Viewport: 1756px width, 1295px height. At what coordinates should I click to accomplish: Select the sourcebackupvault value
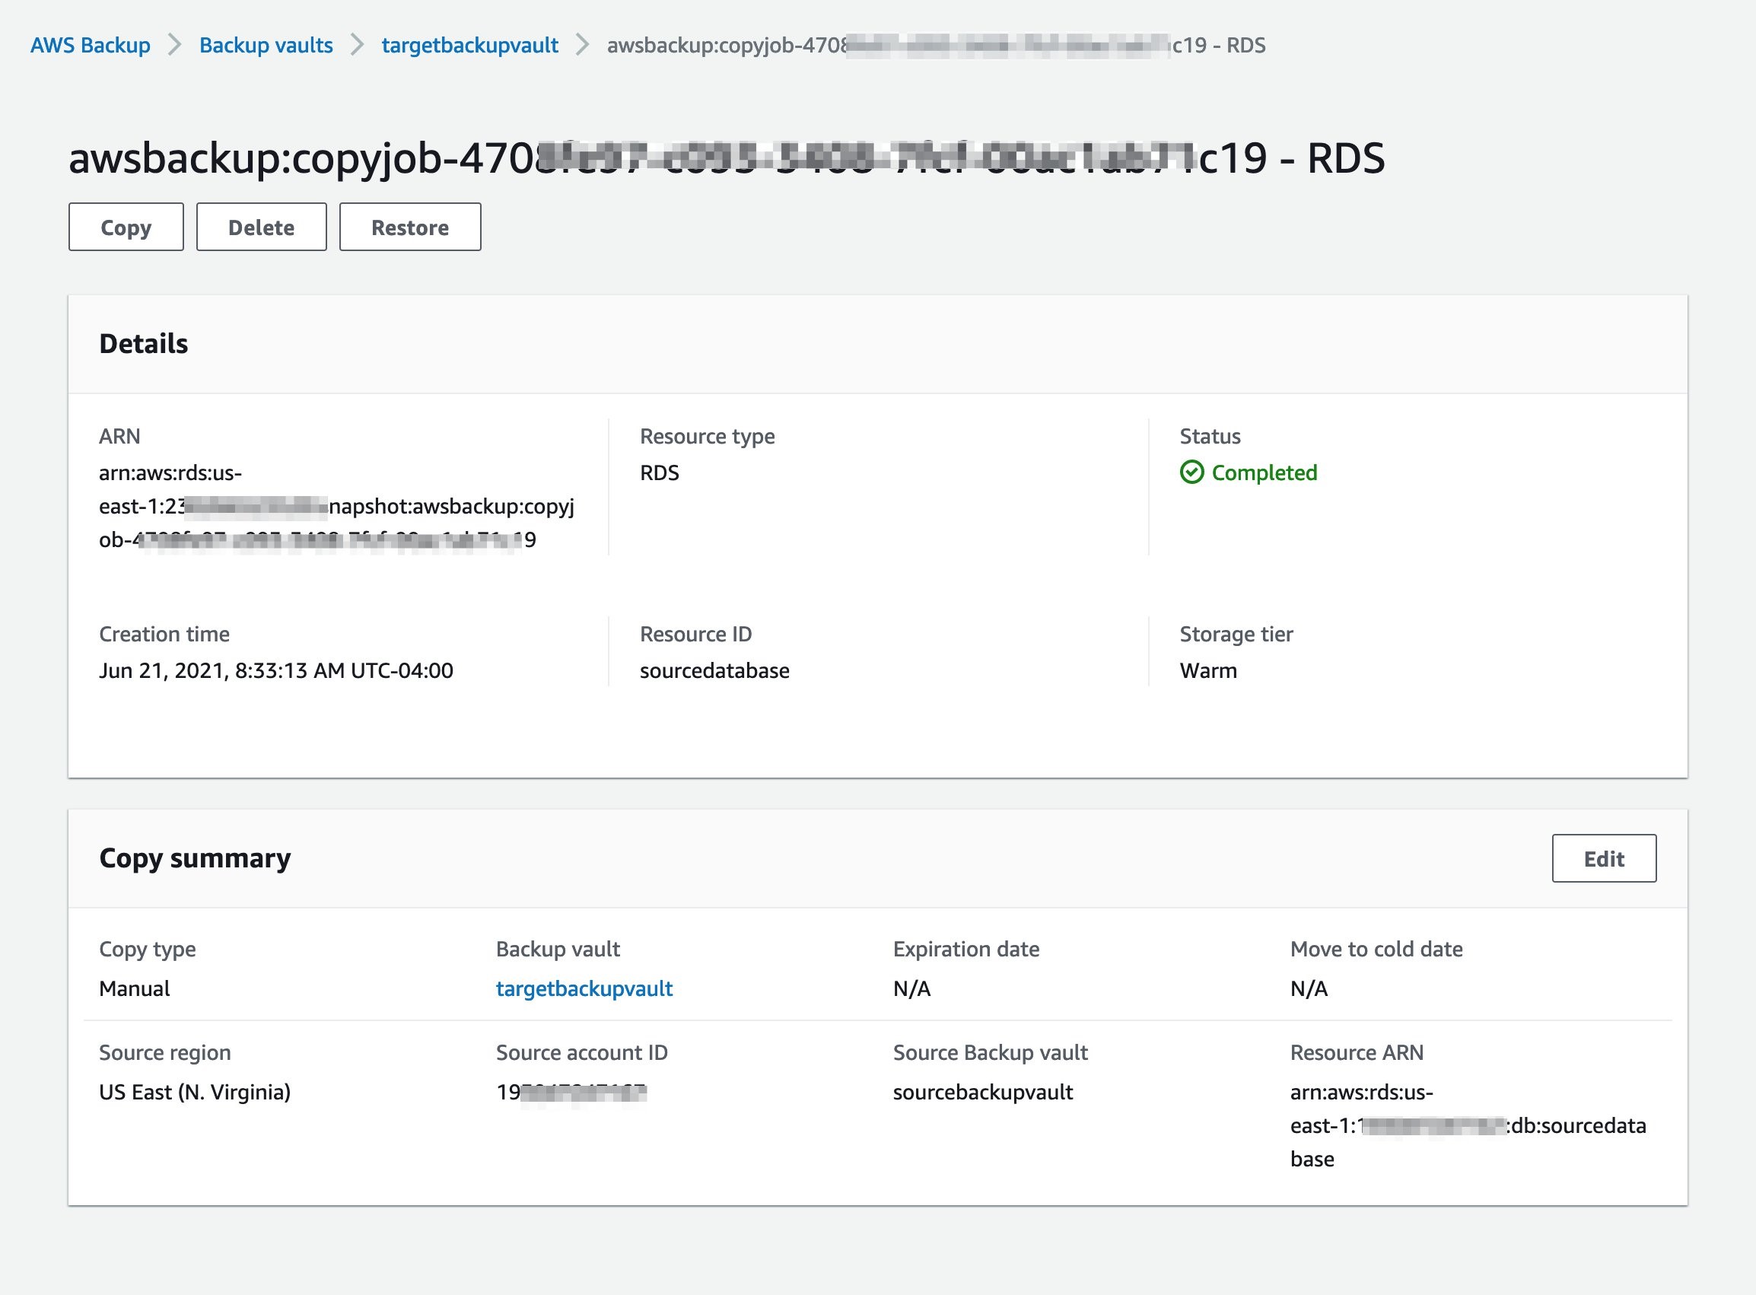coord(982,1092)
